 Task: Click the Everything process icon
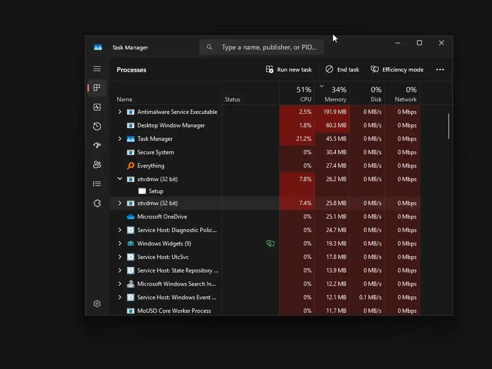(x=131, y=166)
